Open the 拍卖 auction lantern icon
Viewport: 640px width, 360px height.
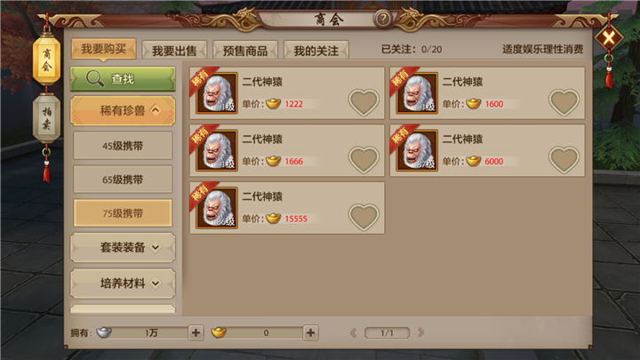pos(46,118)
